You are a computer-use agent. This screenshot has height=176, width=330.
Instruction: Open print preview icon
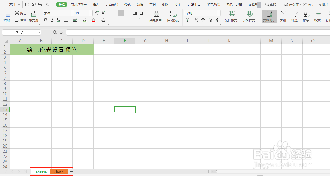coord(47,4)
